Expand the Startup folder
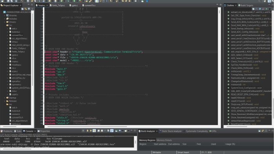274x154 pixels. coord(5,98)
